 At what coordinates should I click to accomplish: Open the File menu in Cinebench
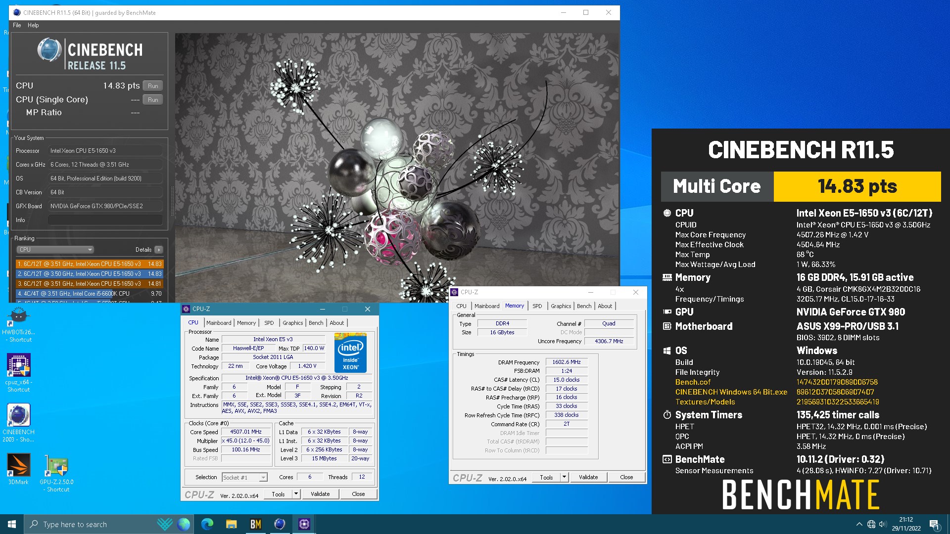tap(17, 25)
